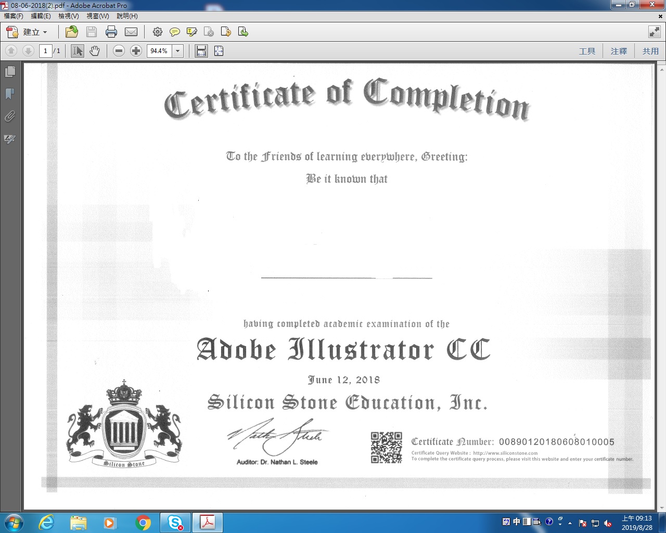This screenshot has height=533, width=666.
Task: Open Skype from the taskbar
Action: (175, 523)
